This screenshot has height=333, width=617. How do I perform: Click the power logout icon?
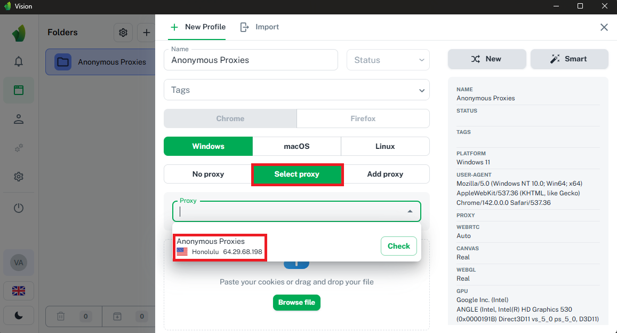18,208
